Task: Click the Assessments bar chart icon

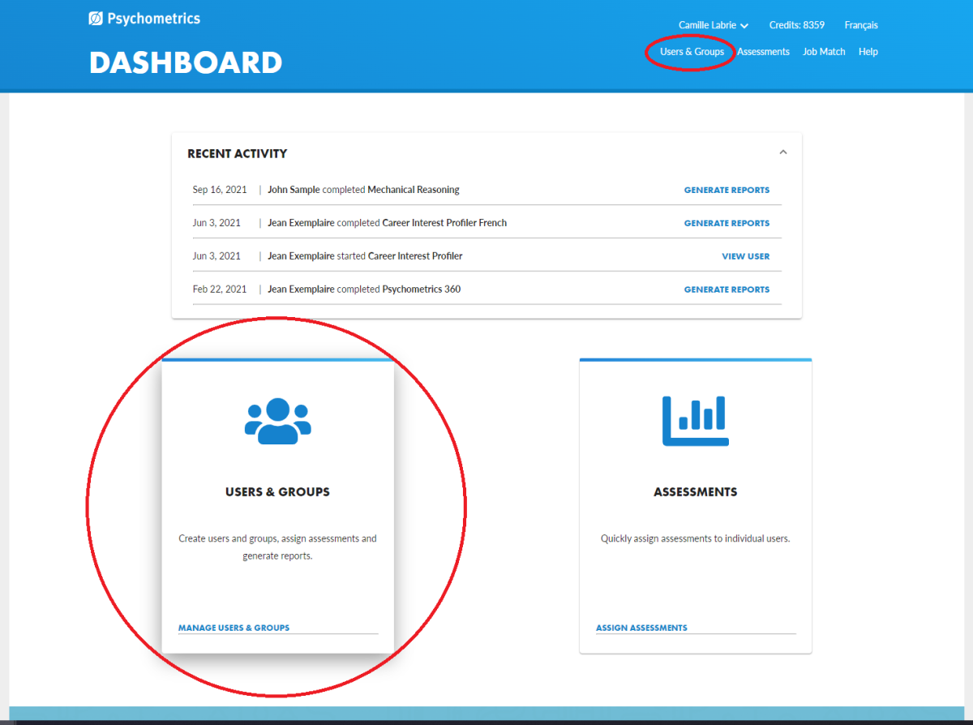Action: pyautogui.click(x=695, y=420)
